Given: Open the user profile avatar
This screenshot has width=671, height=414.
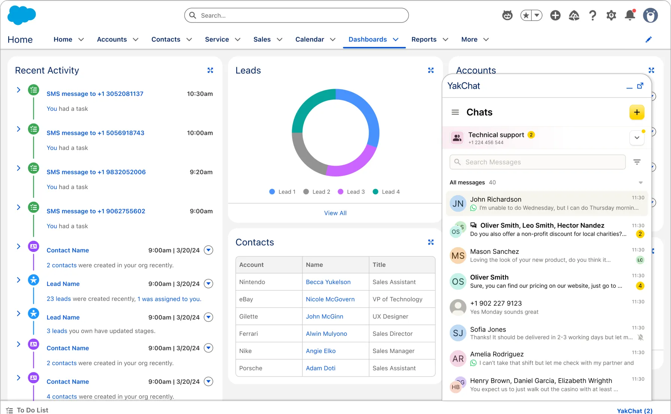Looking at the screenshot, I should pos(650,15).
